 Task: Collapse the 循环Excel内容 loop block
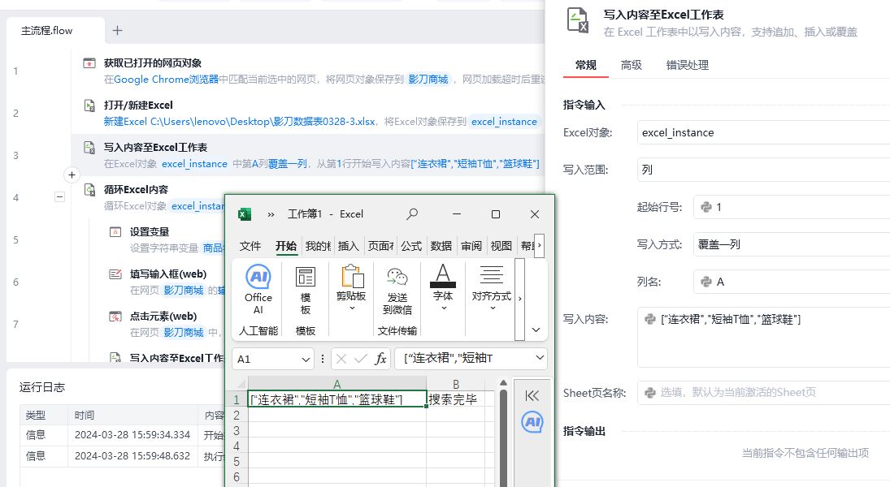point(59,196)
